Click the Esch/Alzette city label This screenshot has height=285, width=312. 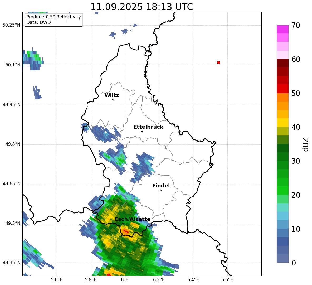(x=133, y=219)
